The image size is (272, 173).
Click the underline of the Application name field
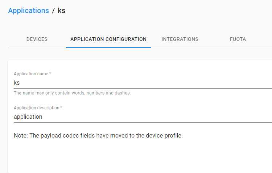143,88
